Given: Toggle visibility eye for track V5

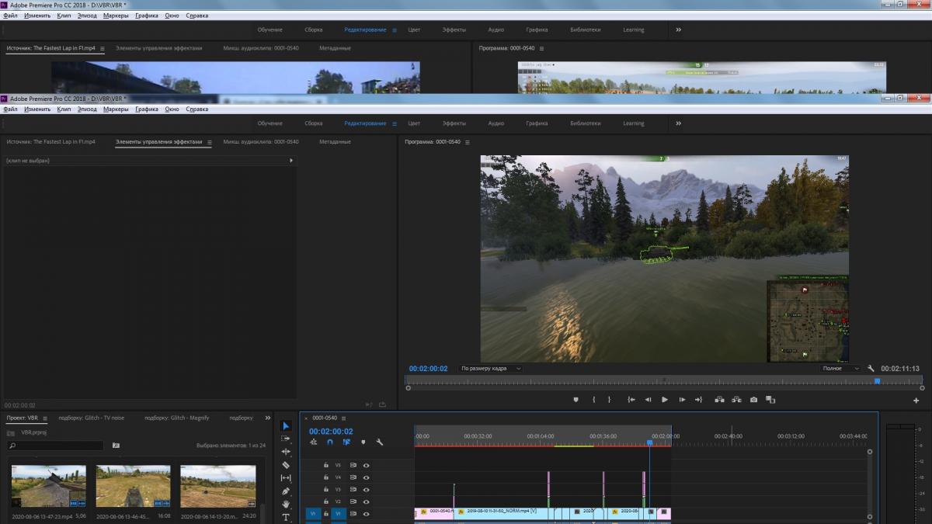Looking at the screenshot, I should (x=366, y=465).
